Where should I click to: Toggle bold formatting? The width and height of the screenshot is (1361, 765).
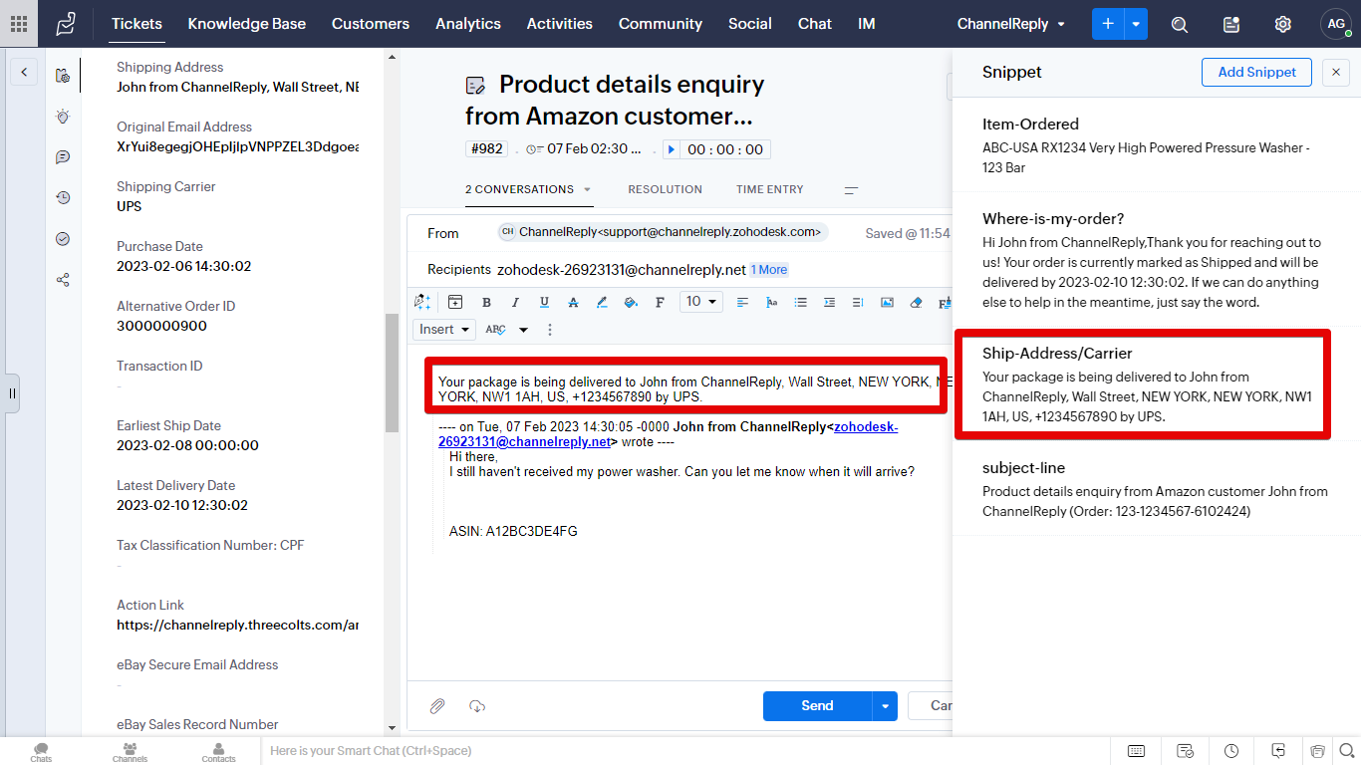486,302
